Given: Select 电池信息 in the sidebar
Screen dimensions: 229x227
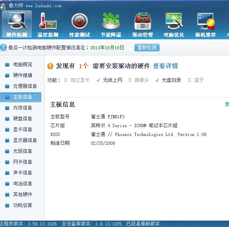Looking at the screenshot, I should pos(22,184).
